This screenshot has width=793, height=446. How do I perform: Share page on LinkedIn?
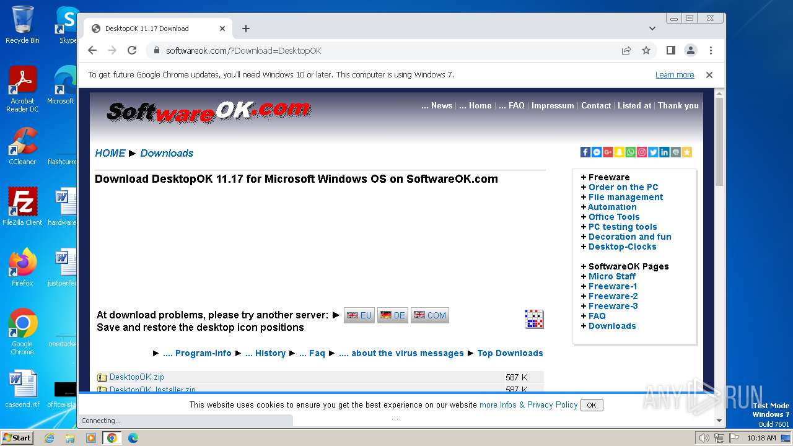[664, 152]
